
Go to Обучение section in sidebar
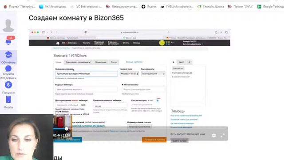8,57
